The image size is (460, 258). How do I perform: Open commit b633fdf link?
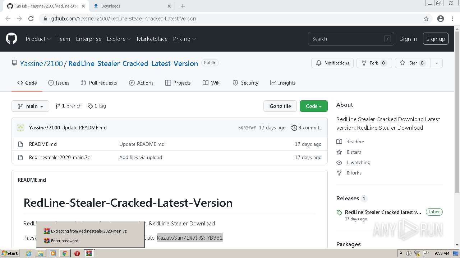pyautogui.click(x=247, y=128)
